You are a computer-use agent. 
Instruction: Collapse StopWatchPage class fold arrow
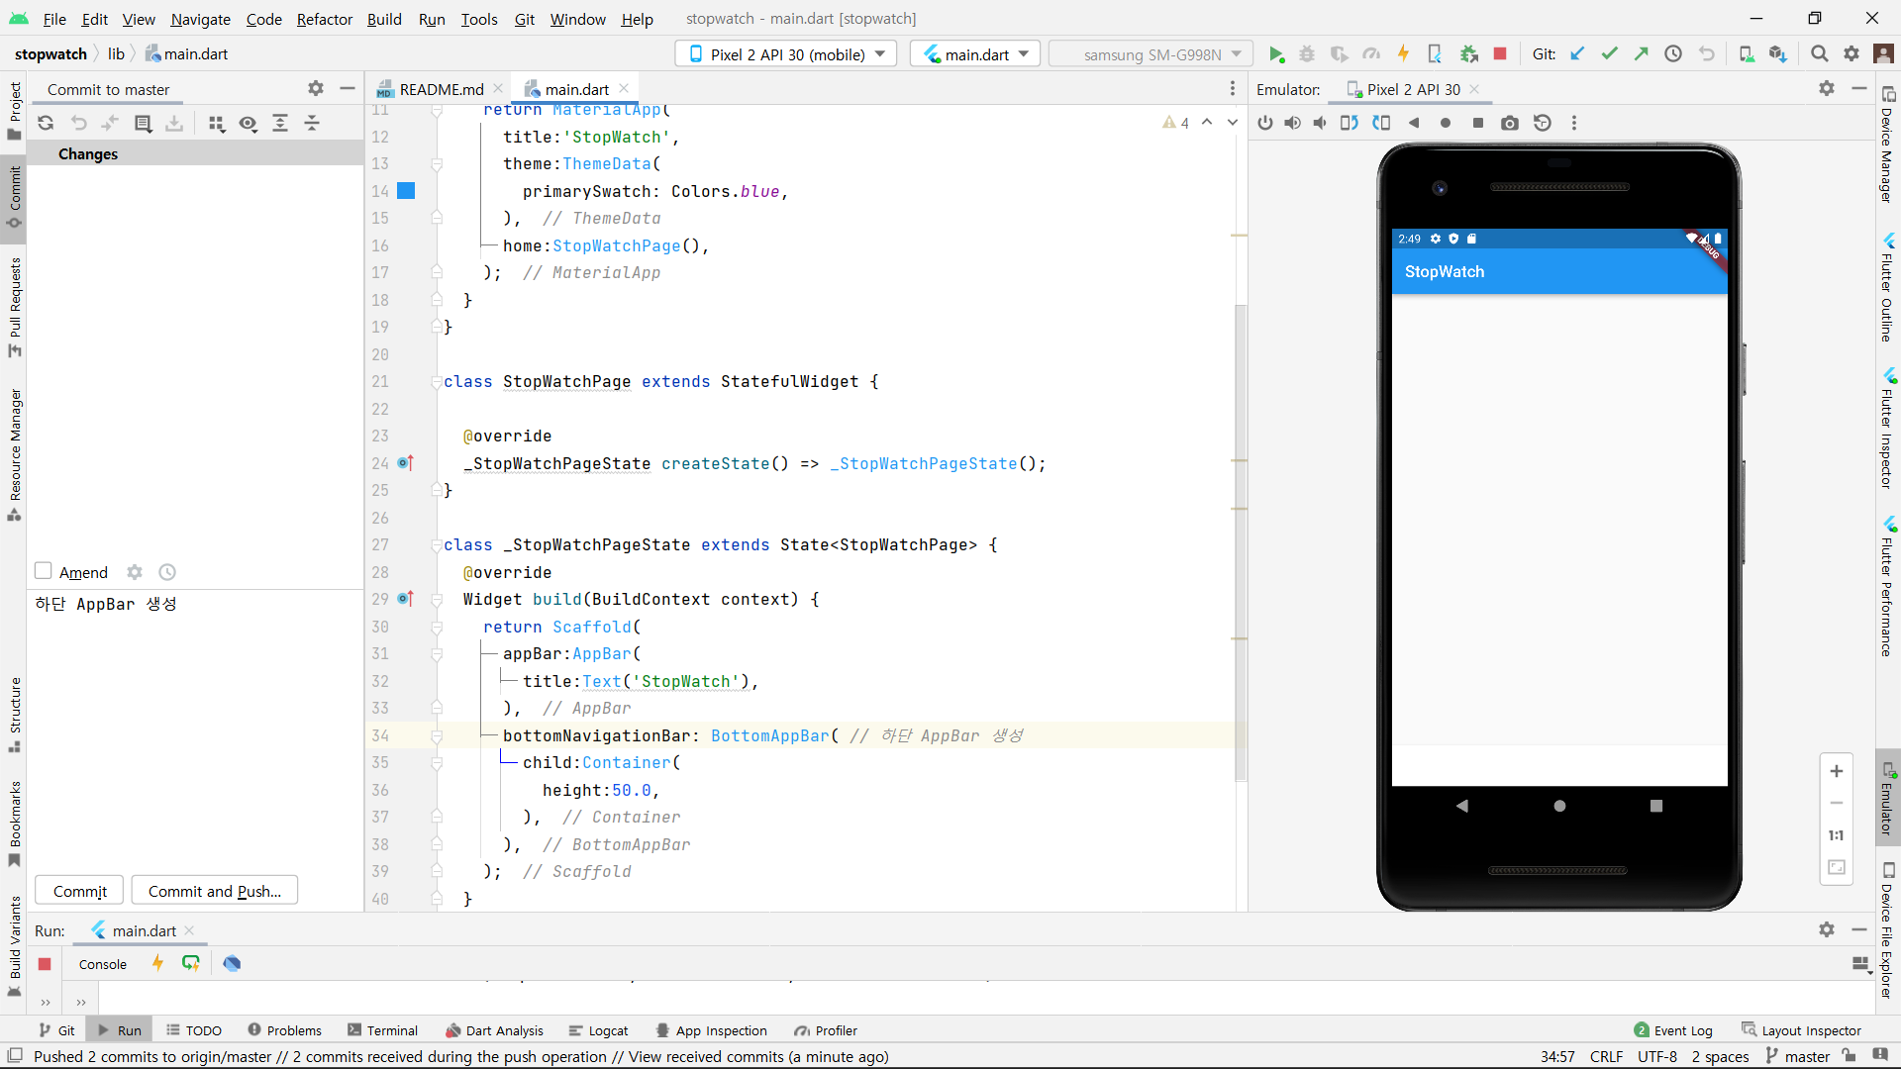(x=436, y=382)
